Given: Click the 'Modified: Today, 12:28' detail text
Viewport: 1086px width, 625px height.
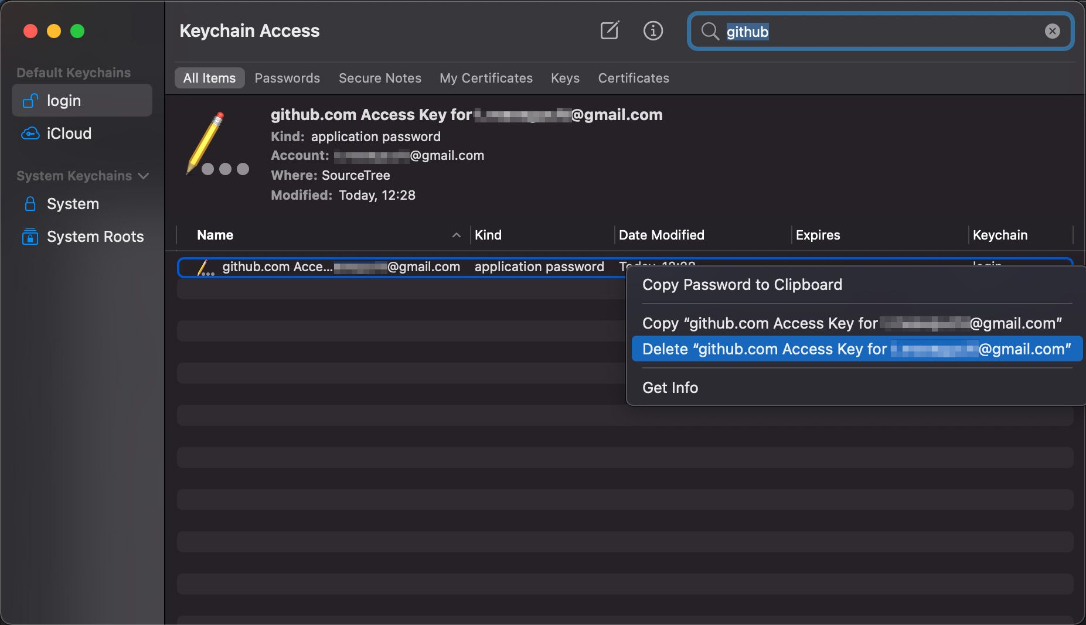Looking at the screenshot, I should pos(343,195).
